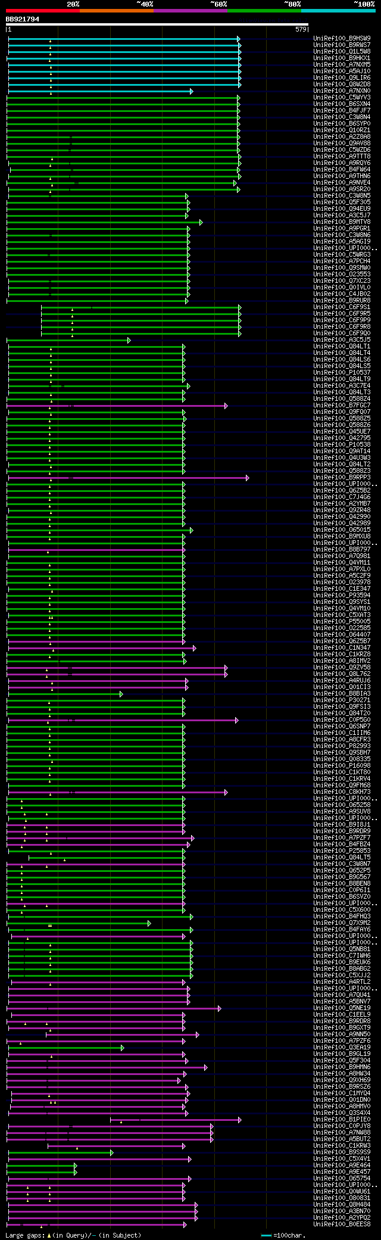Select the UniRef100_P93594 label
The image size is (381, 1240).
342,596
